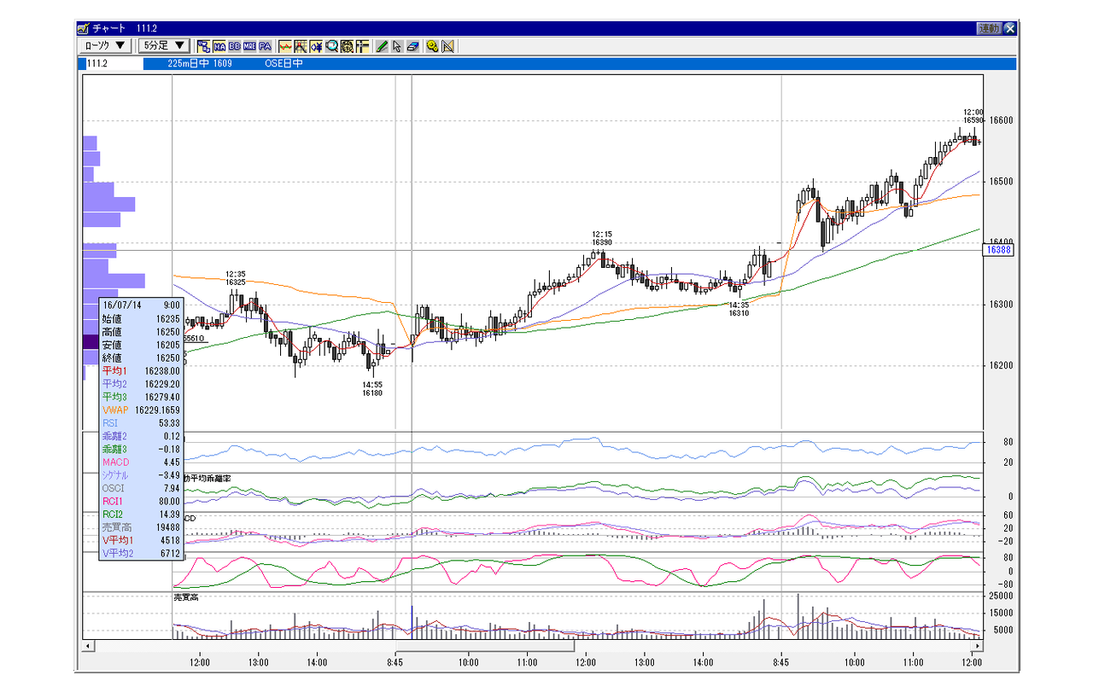
Task: Click the 12:15 16390 high annotation
Action: [x=602, y=238]
